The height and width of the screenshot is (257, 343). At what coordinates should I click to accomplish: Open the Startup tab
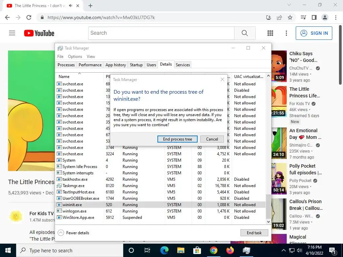(x=136, y=65)
